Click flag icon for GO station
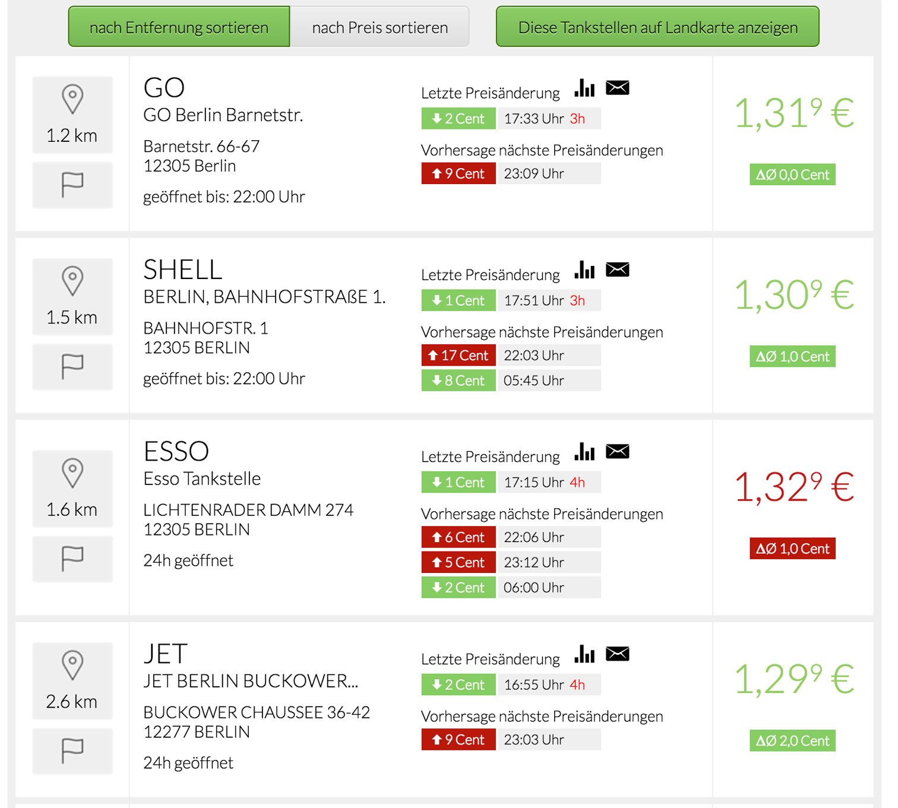This screenshot has width=898, height=808. pyautogui.click(x=72, y=185)
